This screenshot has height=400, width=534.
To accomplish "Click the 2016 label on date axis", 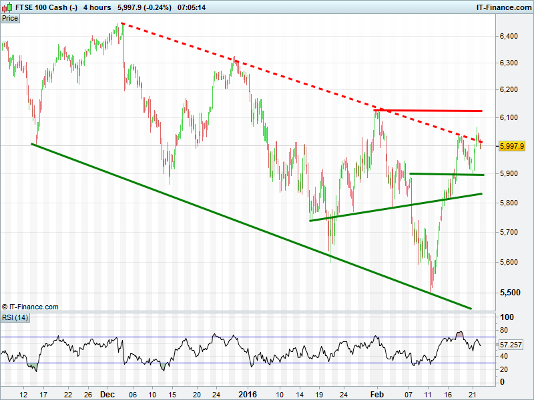I will (248, 394).
